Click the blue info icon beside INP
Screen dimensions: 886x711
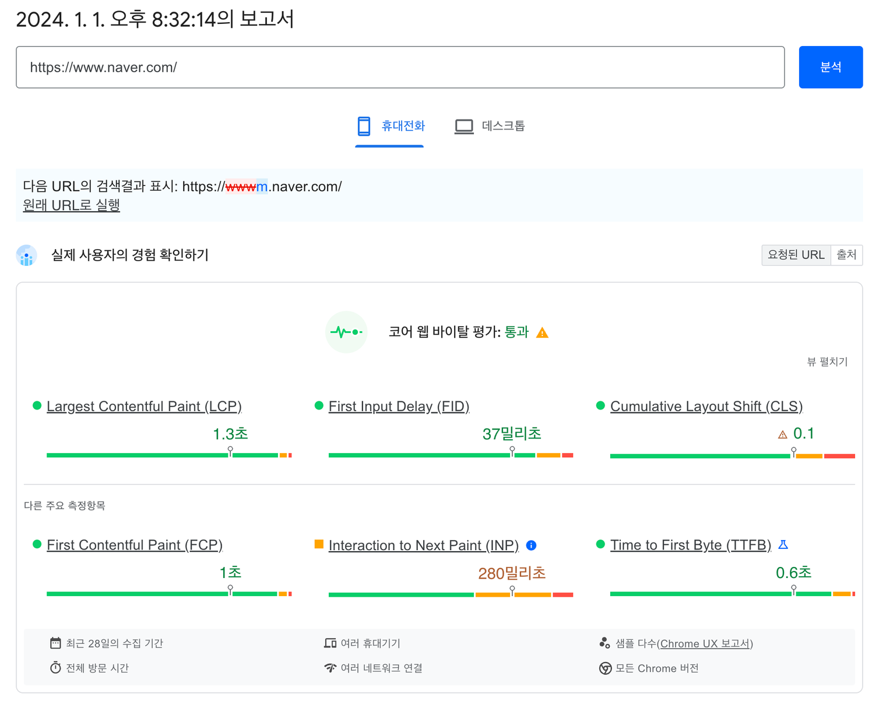click(x=531, y=545)
